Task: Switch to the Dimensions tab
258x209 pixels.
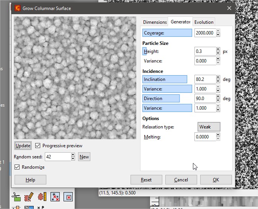Action: (155, 22)
